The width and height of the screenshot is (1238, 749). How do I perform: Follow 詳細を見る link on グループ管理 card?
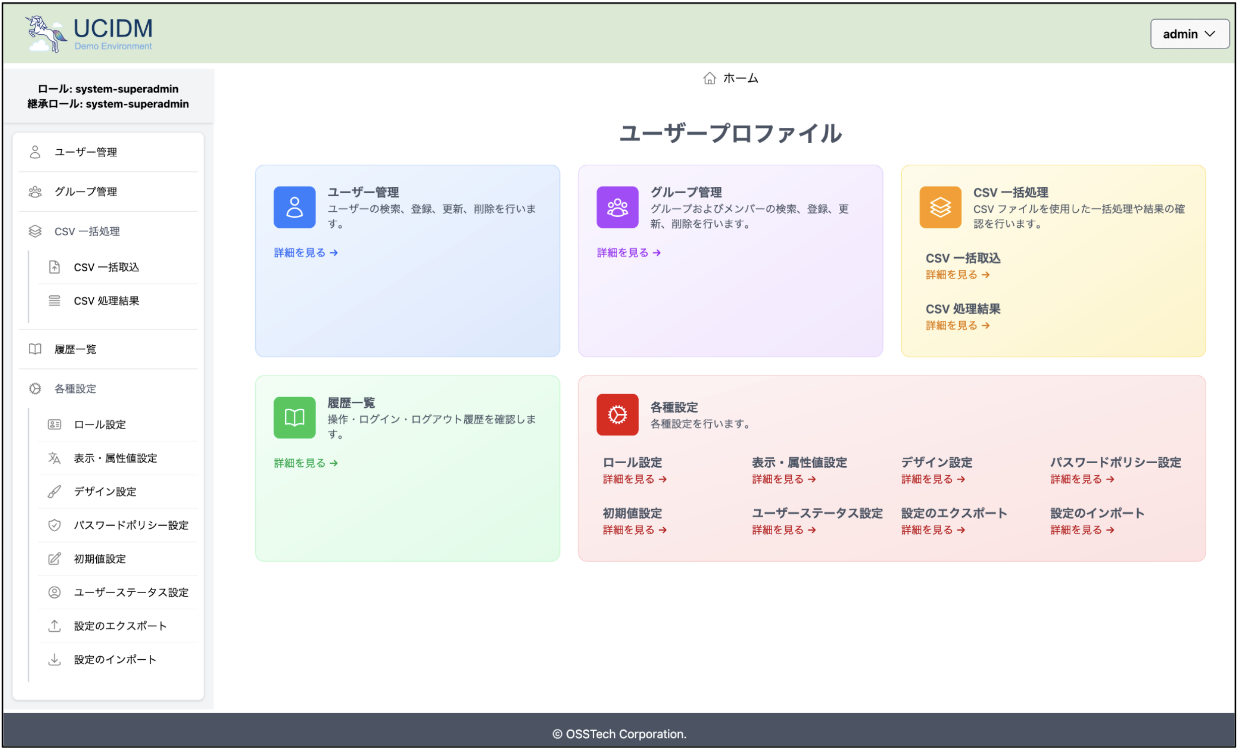[629, 253]
